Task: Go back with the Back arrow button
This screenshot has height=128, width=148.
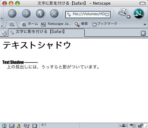Action: (x=12, y=14)
